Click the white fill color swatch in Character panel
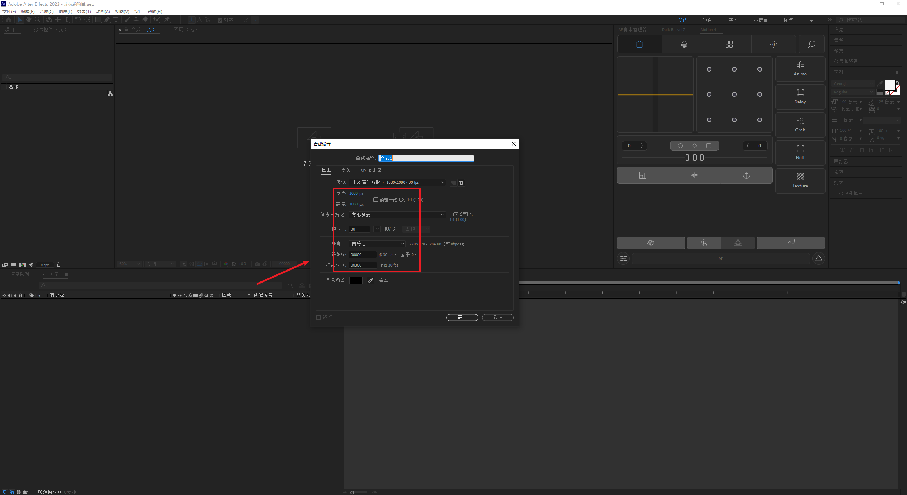The width and height of the screenshot is (907, 495). 890,85
